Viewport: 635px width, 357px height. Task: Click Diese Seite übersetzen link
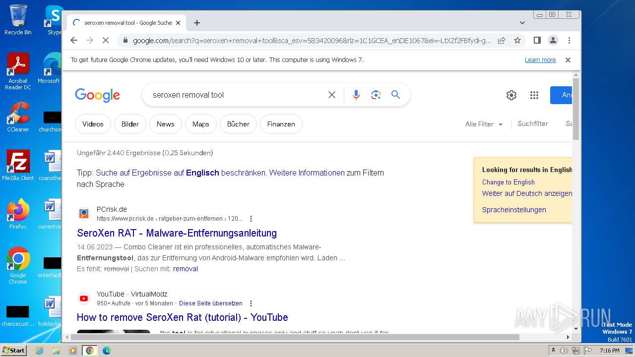[211, 303]
